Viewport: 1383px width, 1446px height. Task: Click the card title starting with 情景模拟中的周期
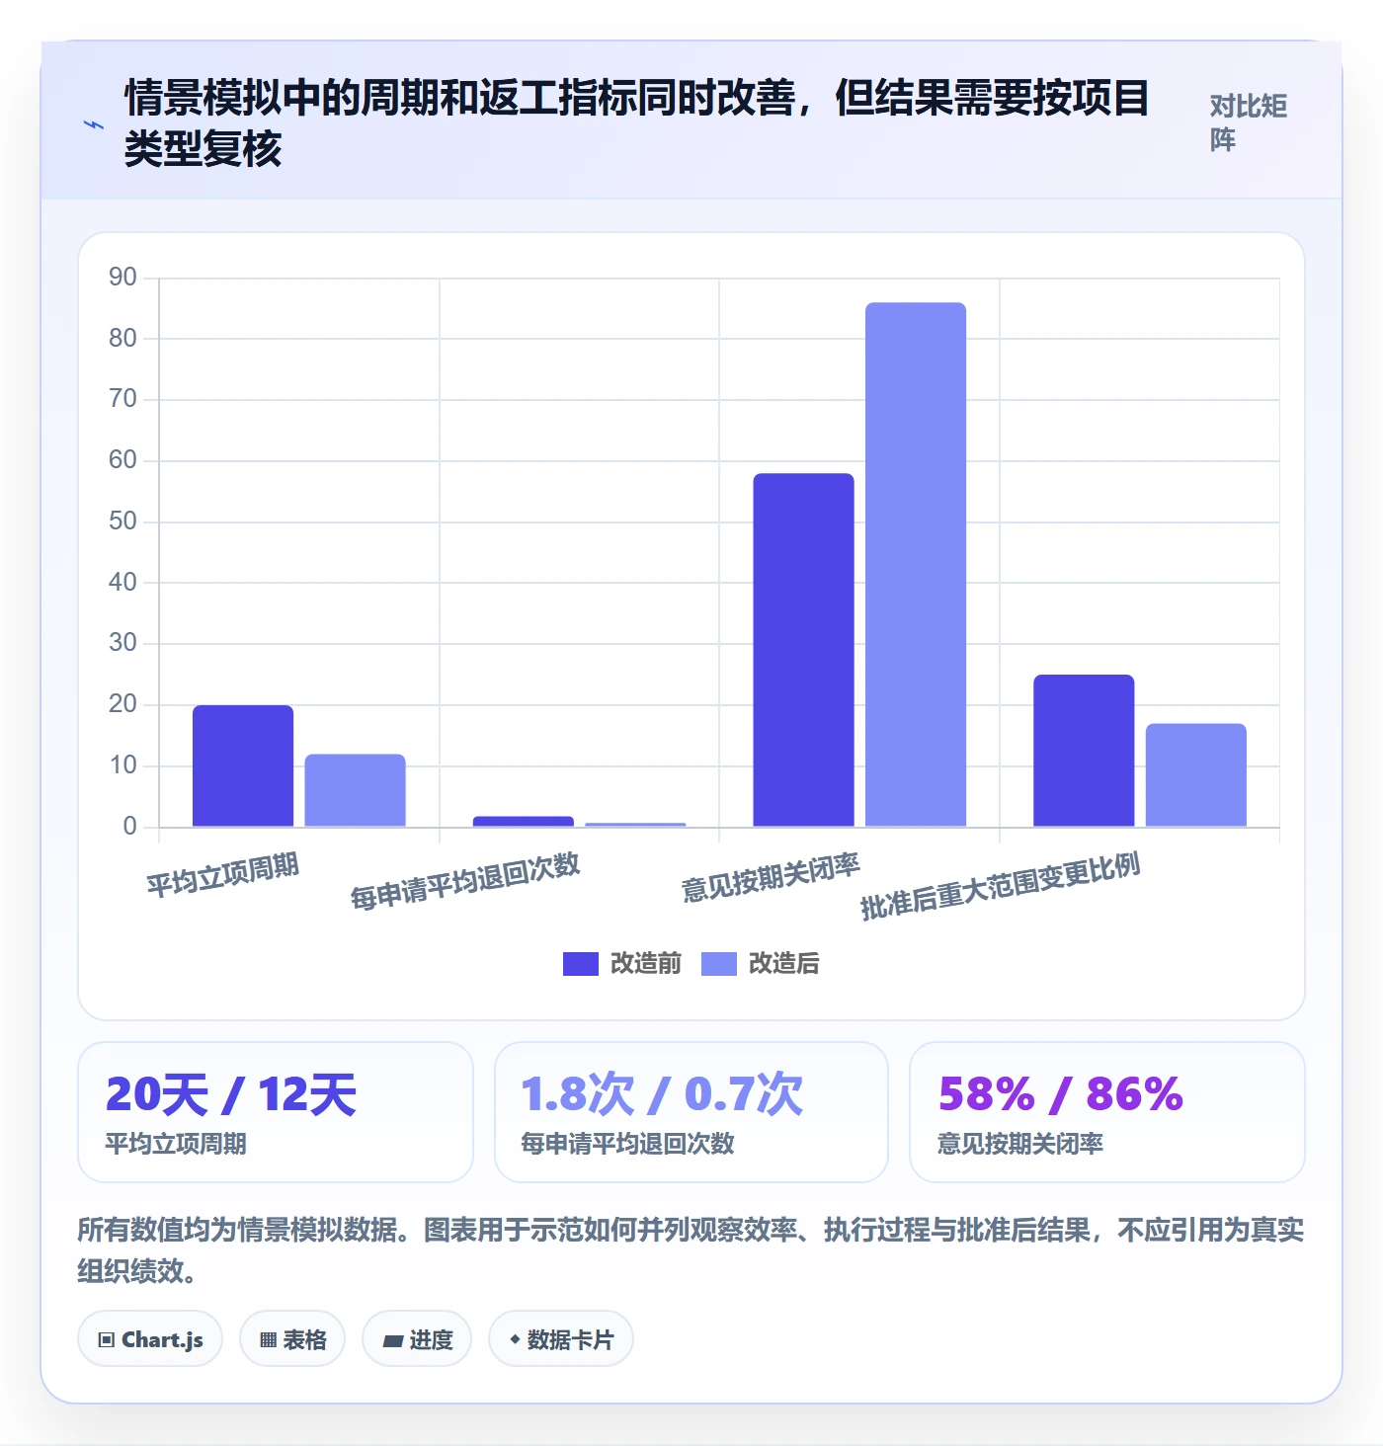637,122
